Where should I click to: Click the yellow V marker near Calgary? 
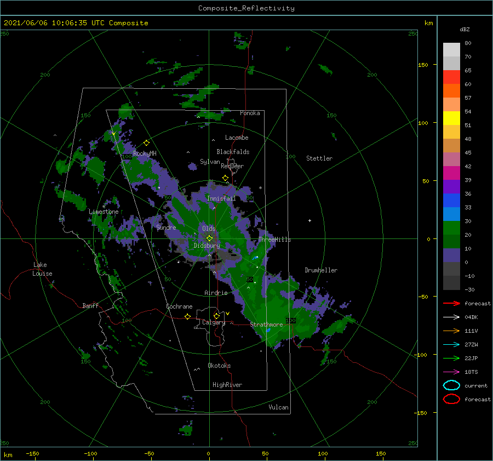coord(227,314)
